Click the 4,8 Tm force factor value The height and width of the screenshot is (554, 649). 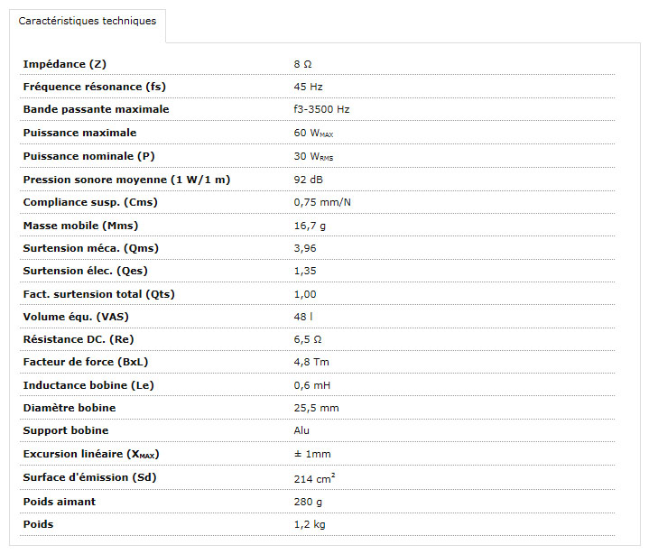click(311, 362)
